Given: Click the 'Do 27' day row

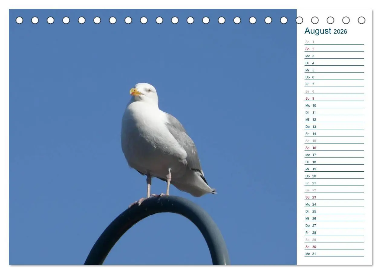Looking at the screenshot, I should [x=334, y=226].
